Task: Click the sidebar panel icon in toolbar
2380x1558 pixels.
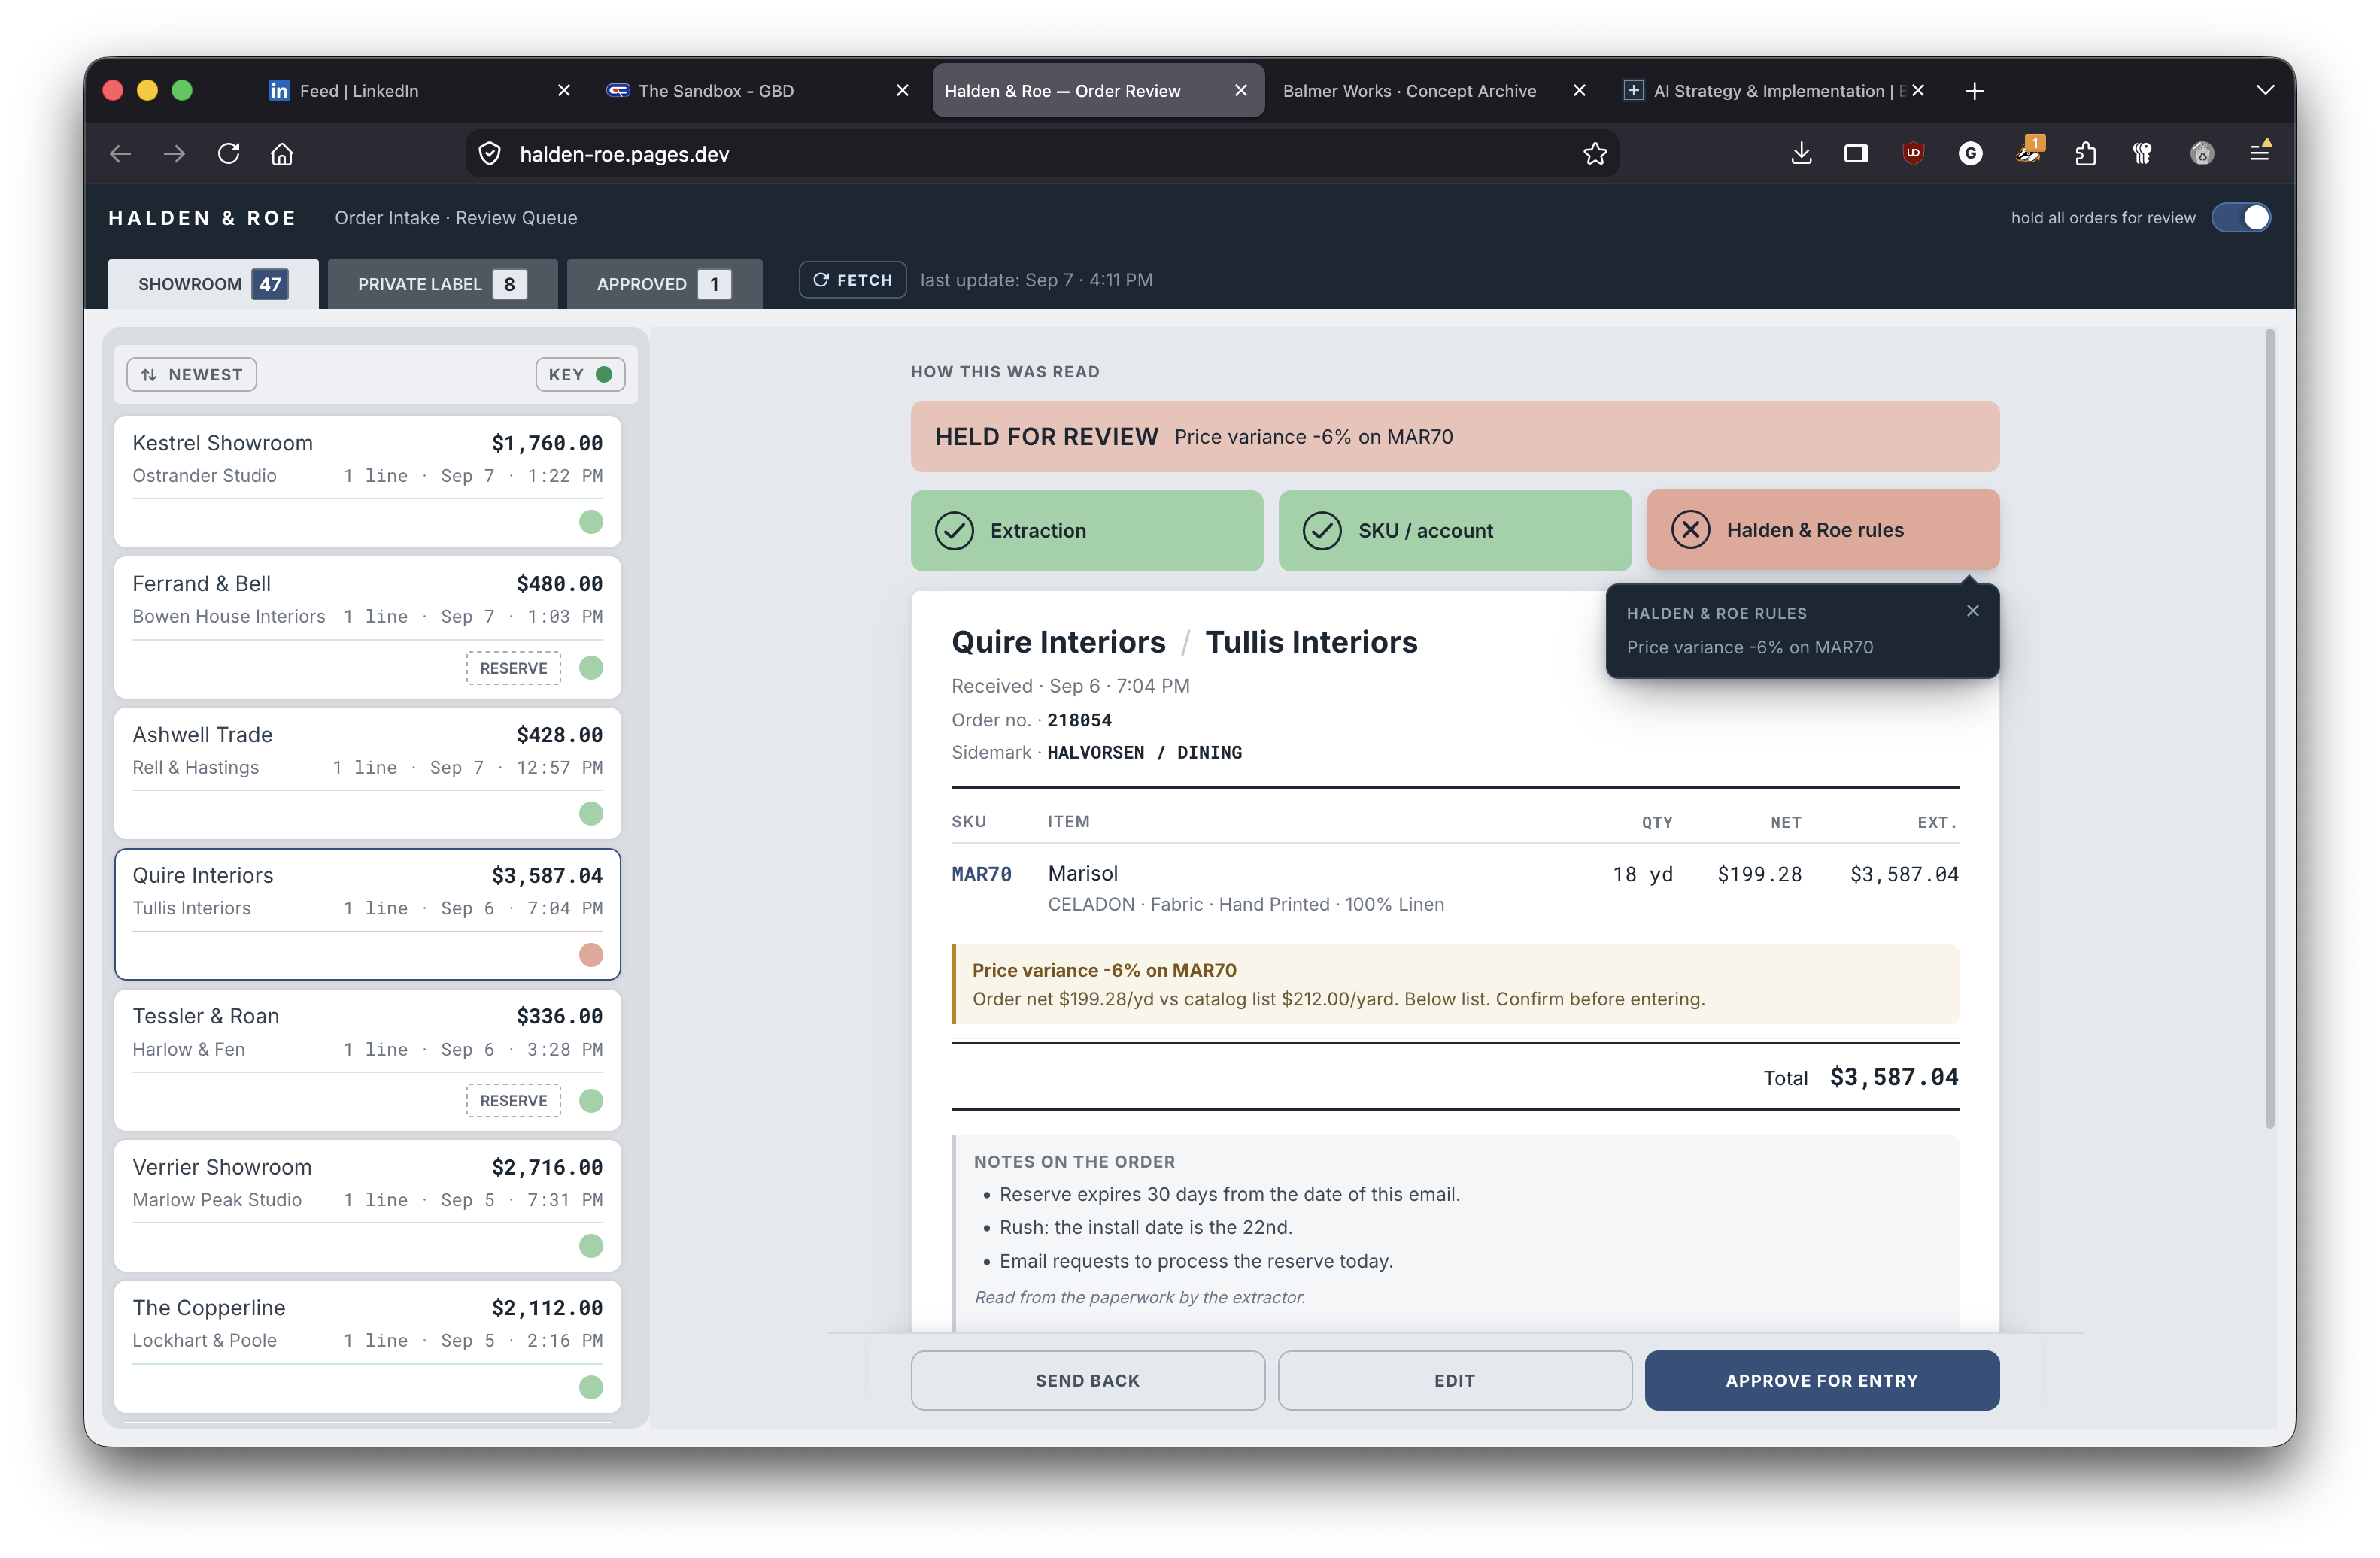Action: coord(1856,153)
